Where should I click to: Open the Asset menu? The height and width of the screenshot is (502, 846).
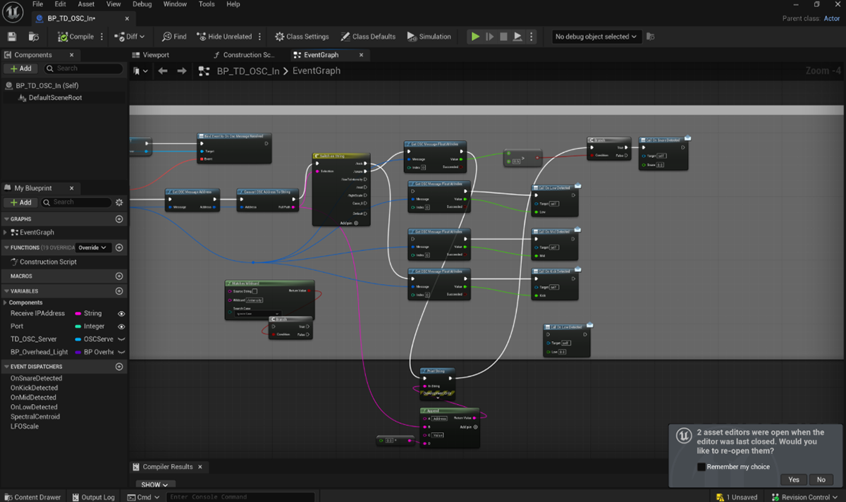point(86,4)
